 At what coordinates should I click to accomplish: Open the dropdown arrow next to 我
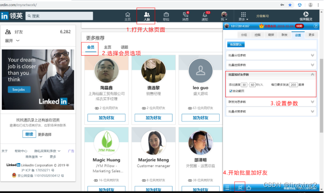(226, 20)
